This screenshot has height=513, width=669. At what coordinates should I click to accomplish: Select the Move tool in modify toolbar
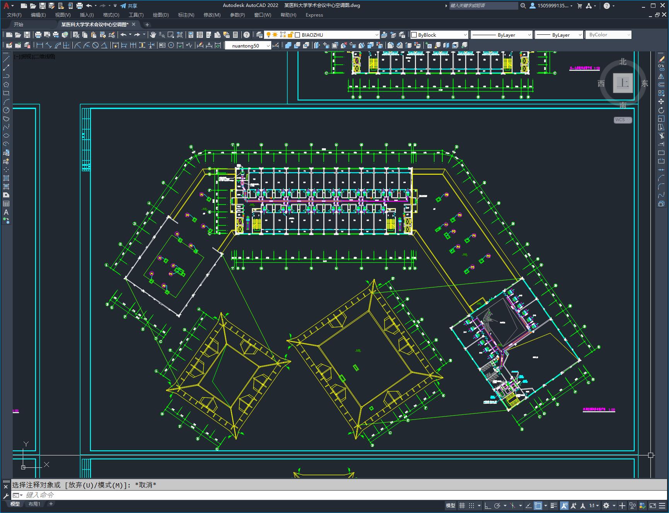click(x=661, y=102)
